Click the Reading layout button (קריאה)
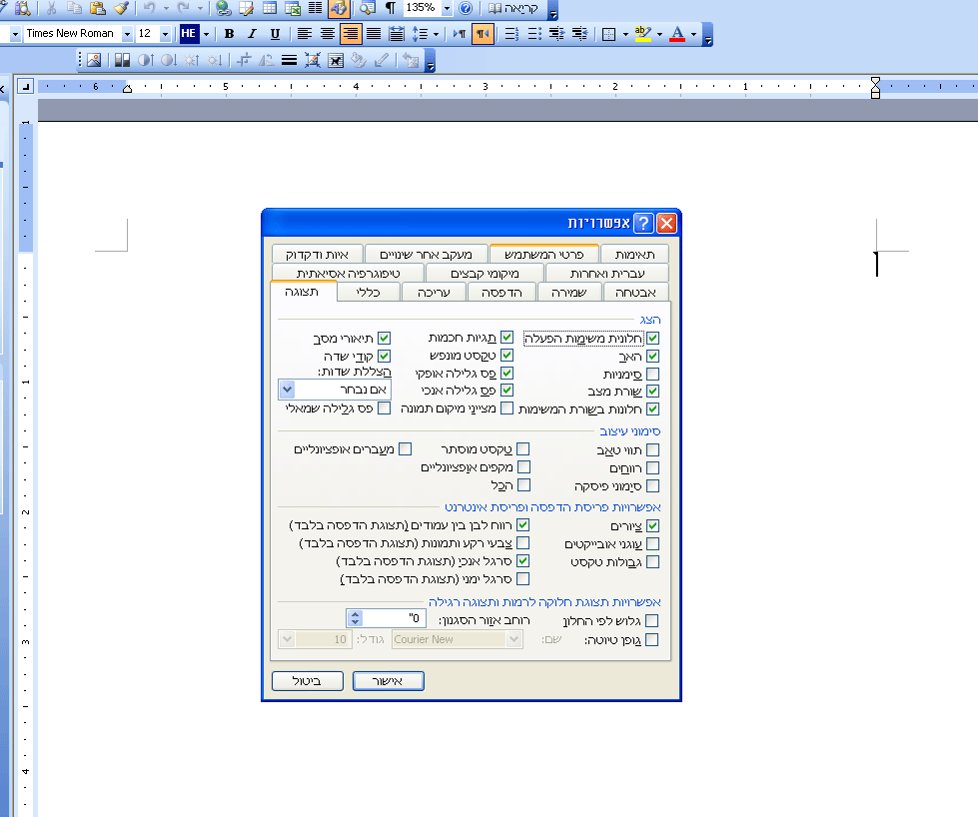Screen dimensions: 978x817 pos(512,8)
